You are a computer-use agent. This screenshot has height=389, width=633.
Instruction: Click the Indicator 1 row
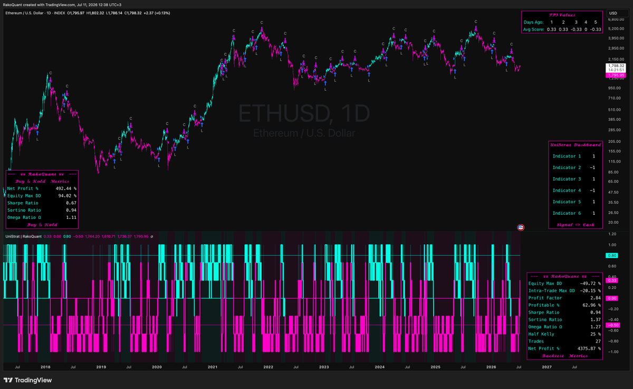pyautogui.click(x=576, y=156)
